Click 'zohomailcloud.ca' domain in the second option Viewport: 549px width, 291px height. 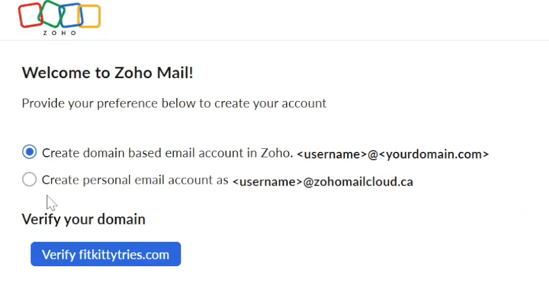tap(358, 181)
